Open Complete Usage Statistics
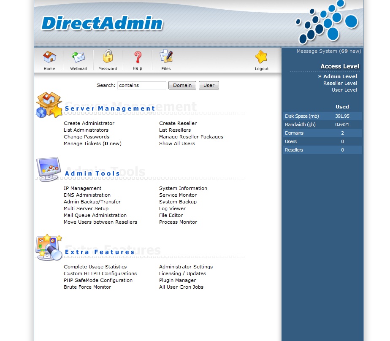The height and width of the screenshot is (341, 390). (x=95, y=267)
